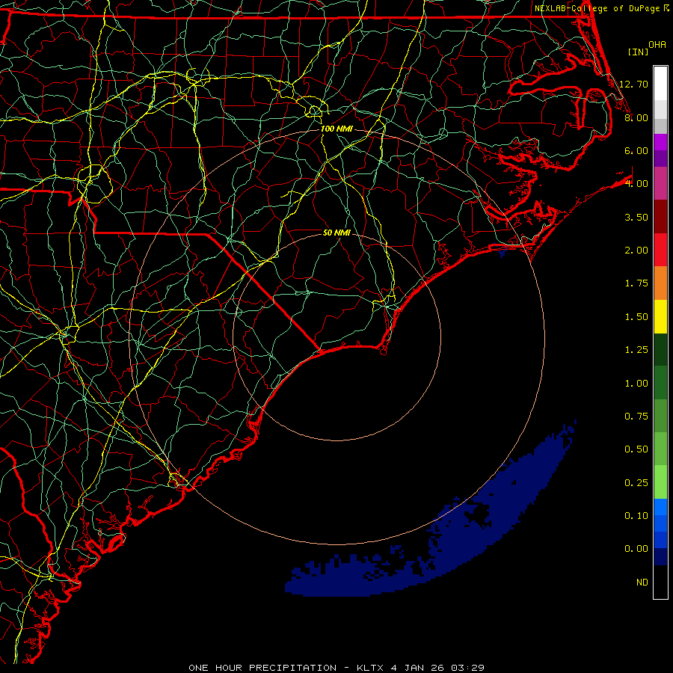This screenshot has width=673, height=673.
Task: Pick the darkest green legend swatch
Action: point(660,349)
